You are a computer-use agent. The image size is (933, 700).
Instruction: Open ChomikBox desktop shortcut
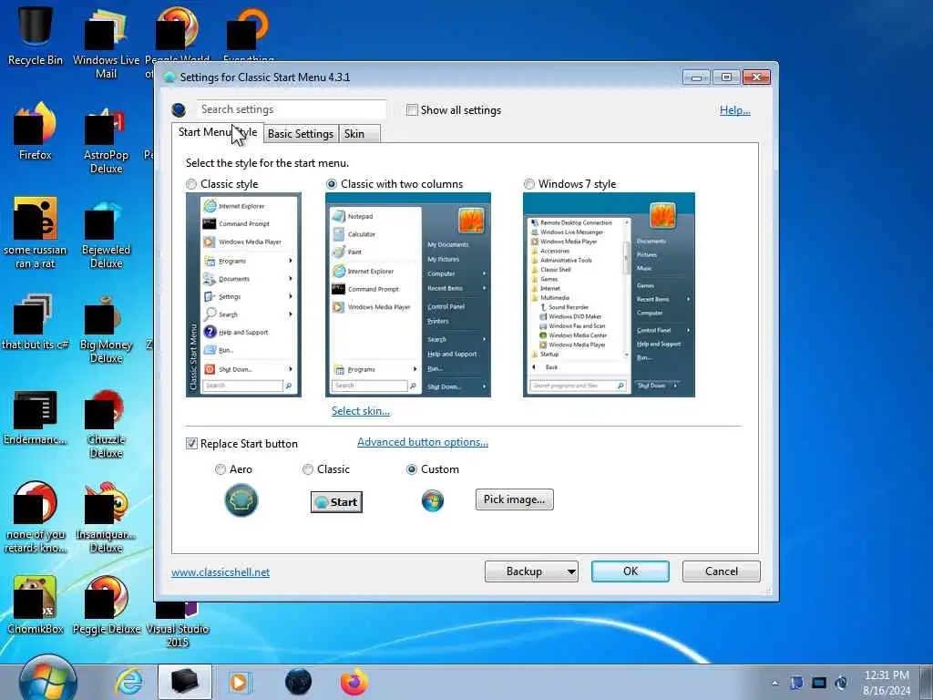[36, 604]
